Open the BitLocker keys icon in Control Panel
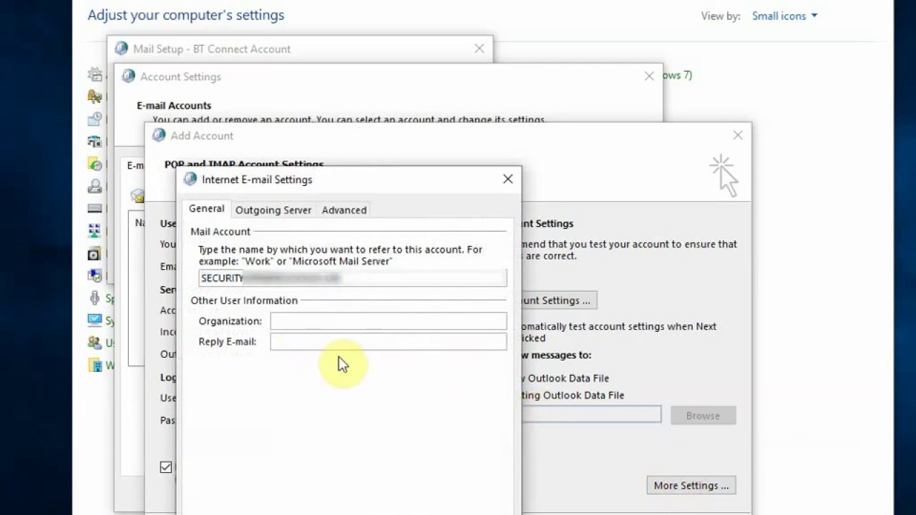This screenshot has width=916, height=515. (x=94, y=96)
